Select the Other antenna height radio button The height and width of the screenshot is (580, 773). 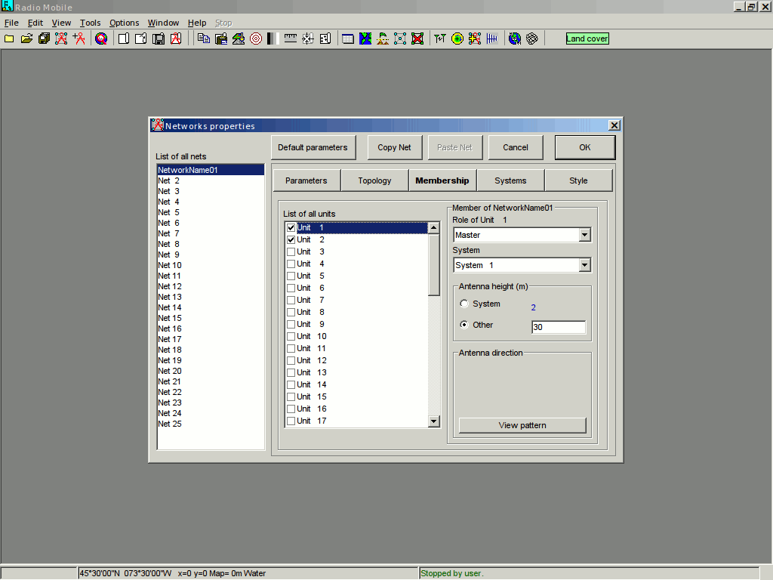click(x=464, y=325)
